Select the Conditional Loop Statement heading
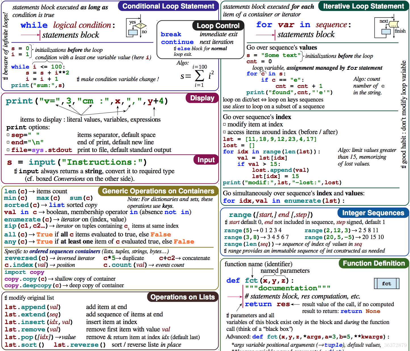Screen dimensions: 410x351 tap(168, 6)
